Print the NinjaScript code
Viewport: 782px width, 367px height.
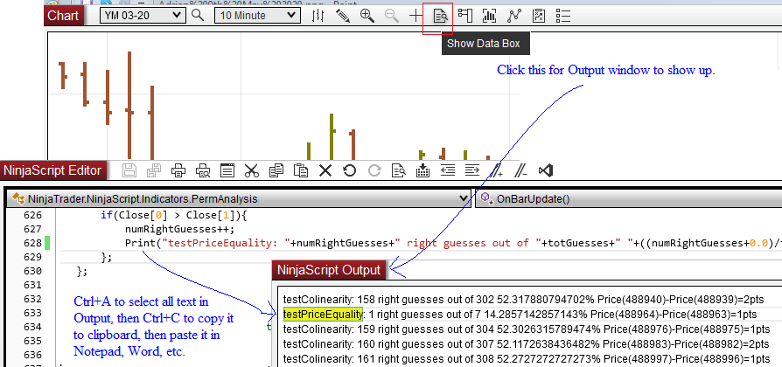tap(178, 170)
